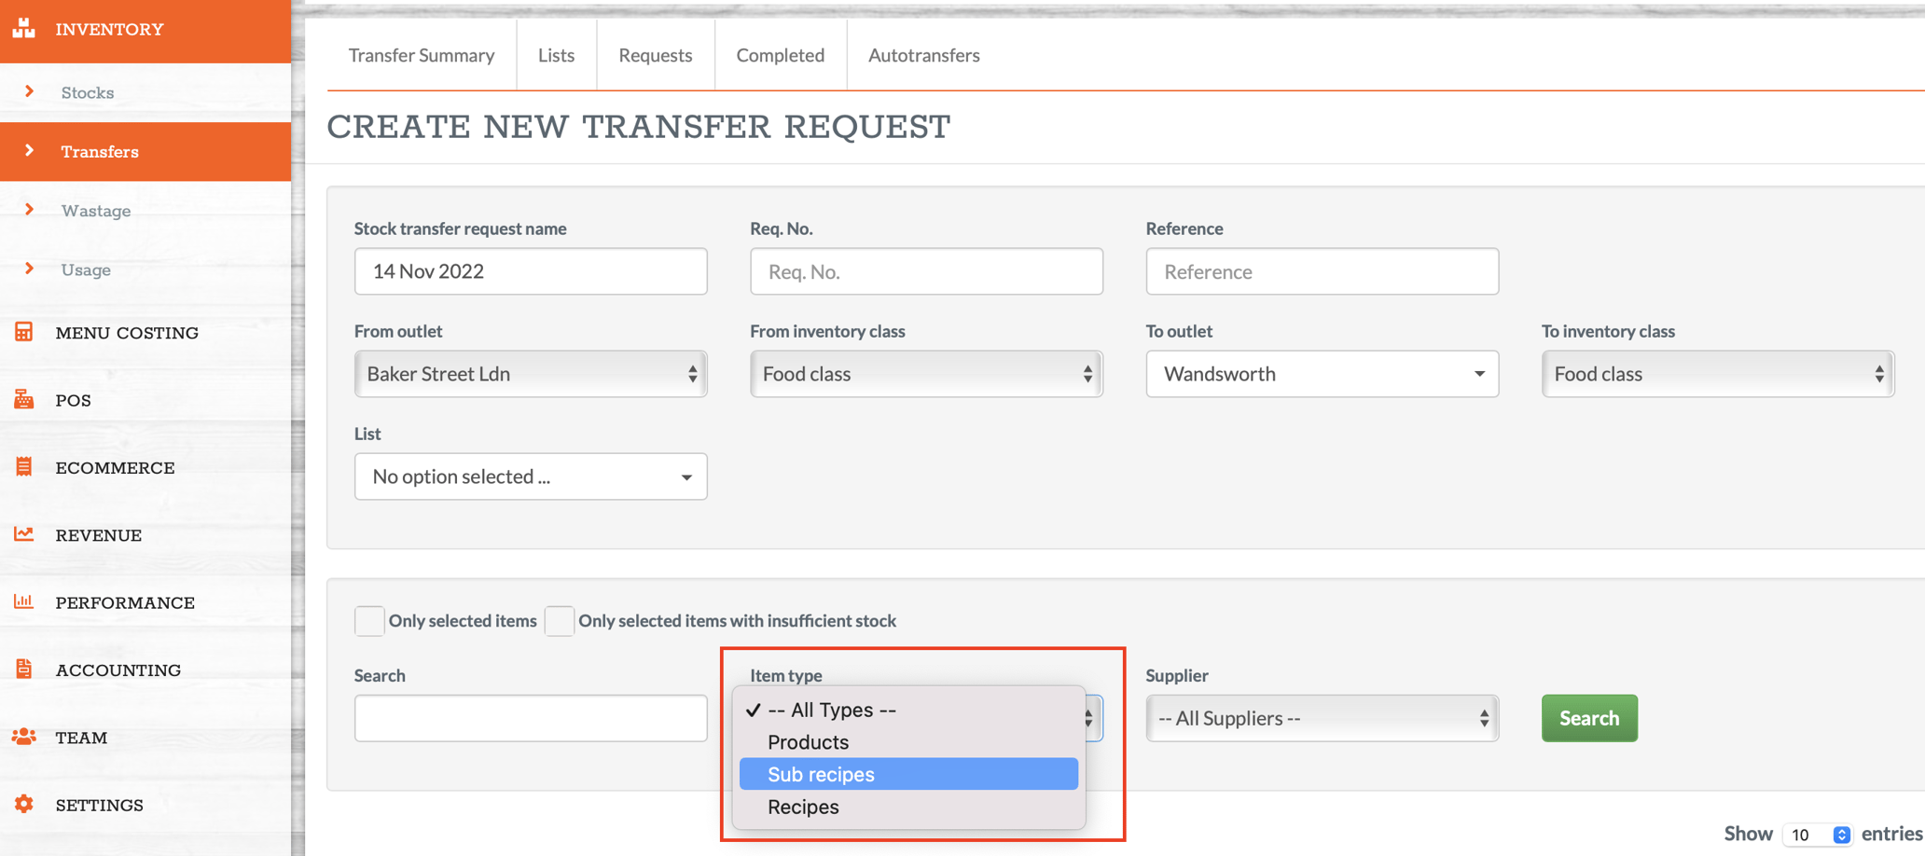
Task: Open the Performance bar-graph icon
Action: pyautogui.click(x=24, y=601)
